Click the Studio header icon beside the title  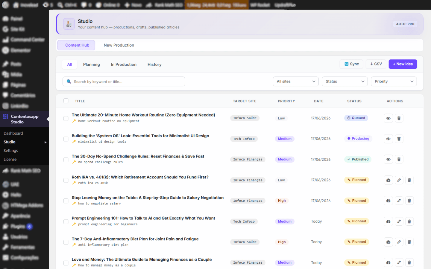69,24
